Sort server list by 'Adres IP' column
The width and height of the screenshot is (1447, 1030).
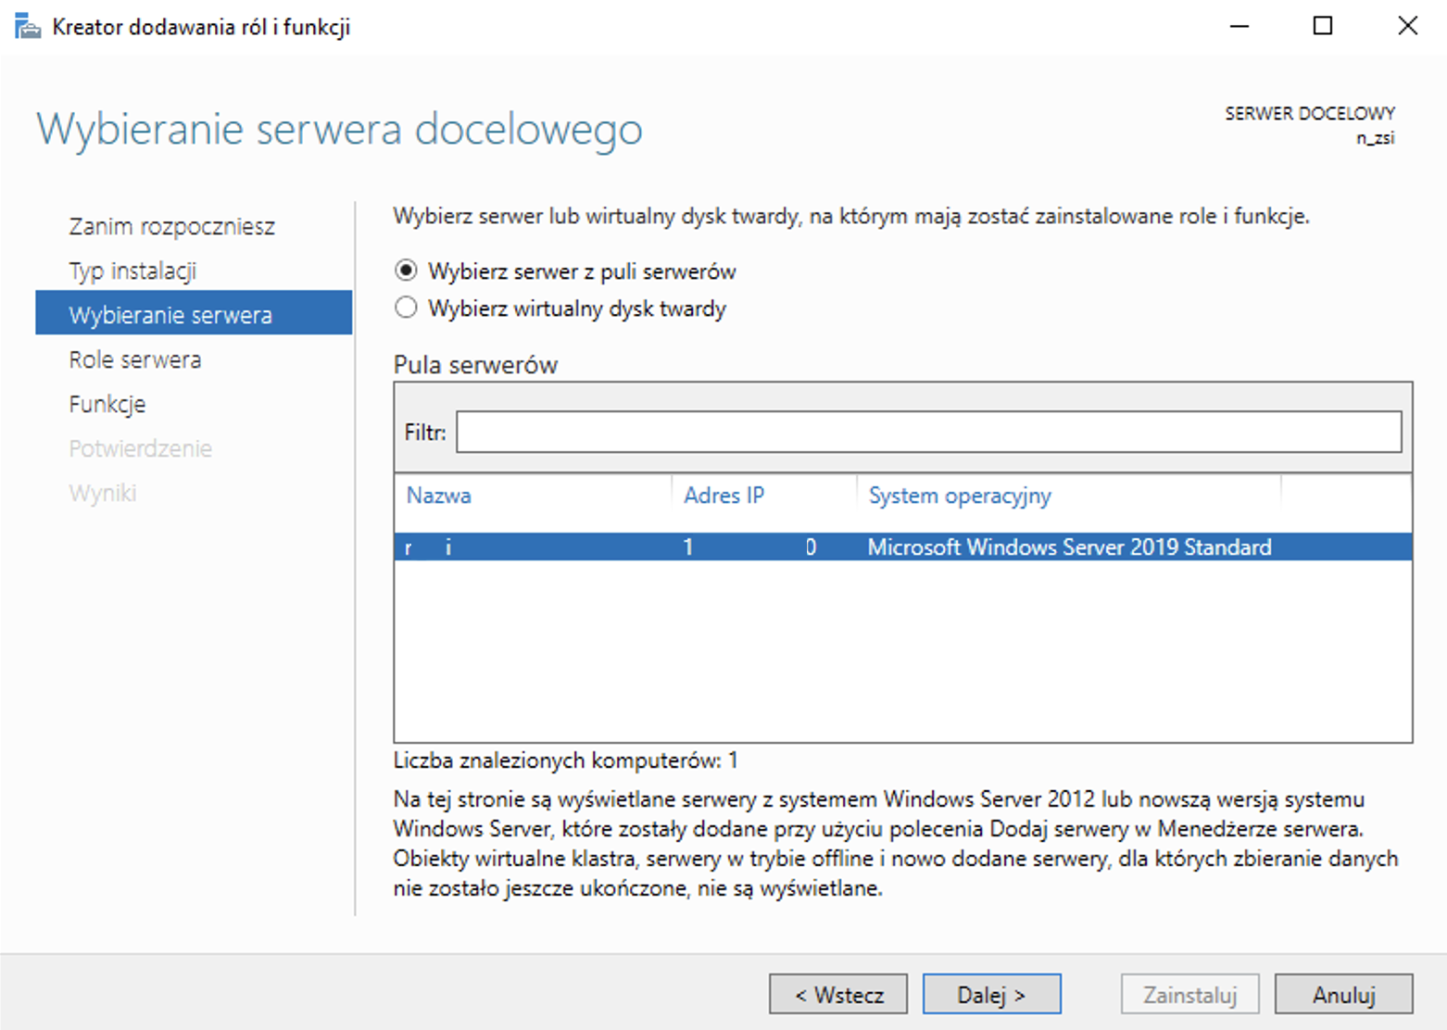click(723, 496)
